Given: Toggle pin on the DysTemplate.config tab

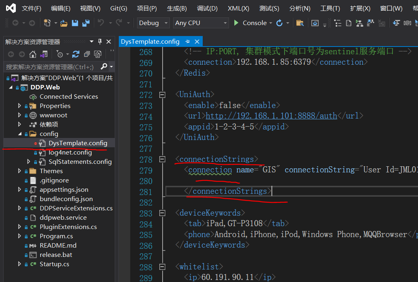Looking at the screenshot, I should point(187,42).
